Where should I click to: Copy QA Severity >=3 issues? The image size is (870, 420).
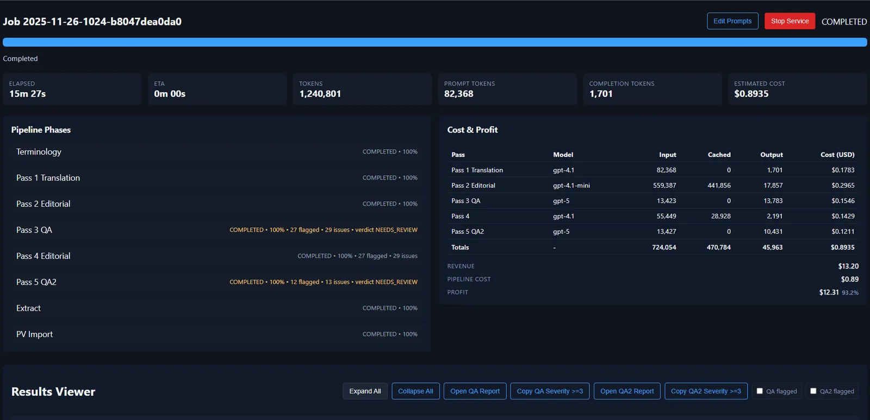point(550,391)
